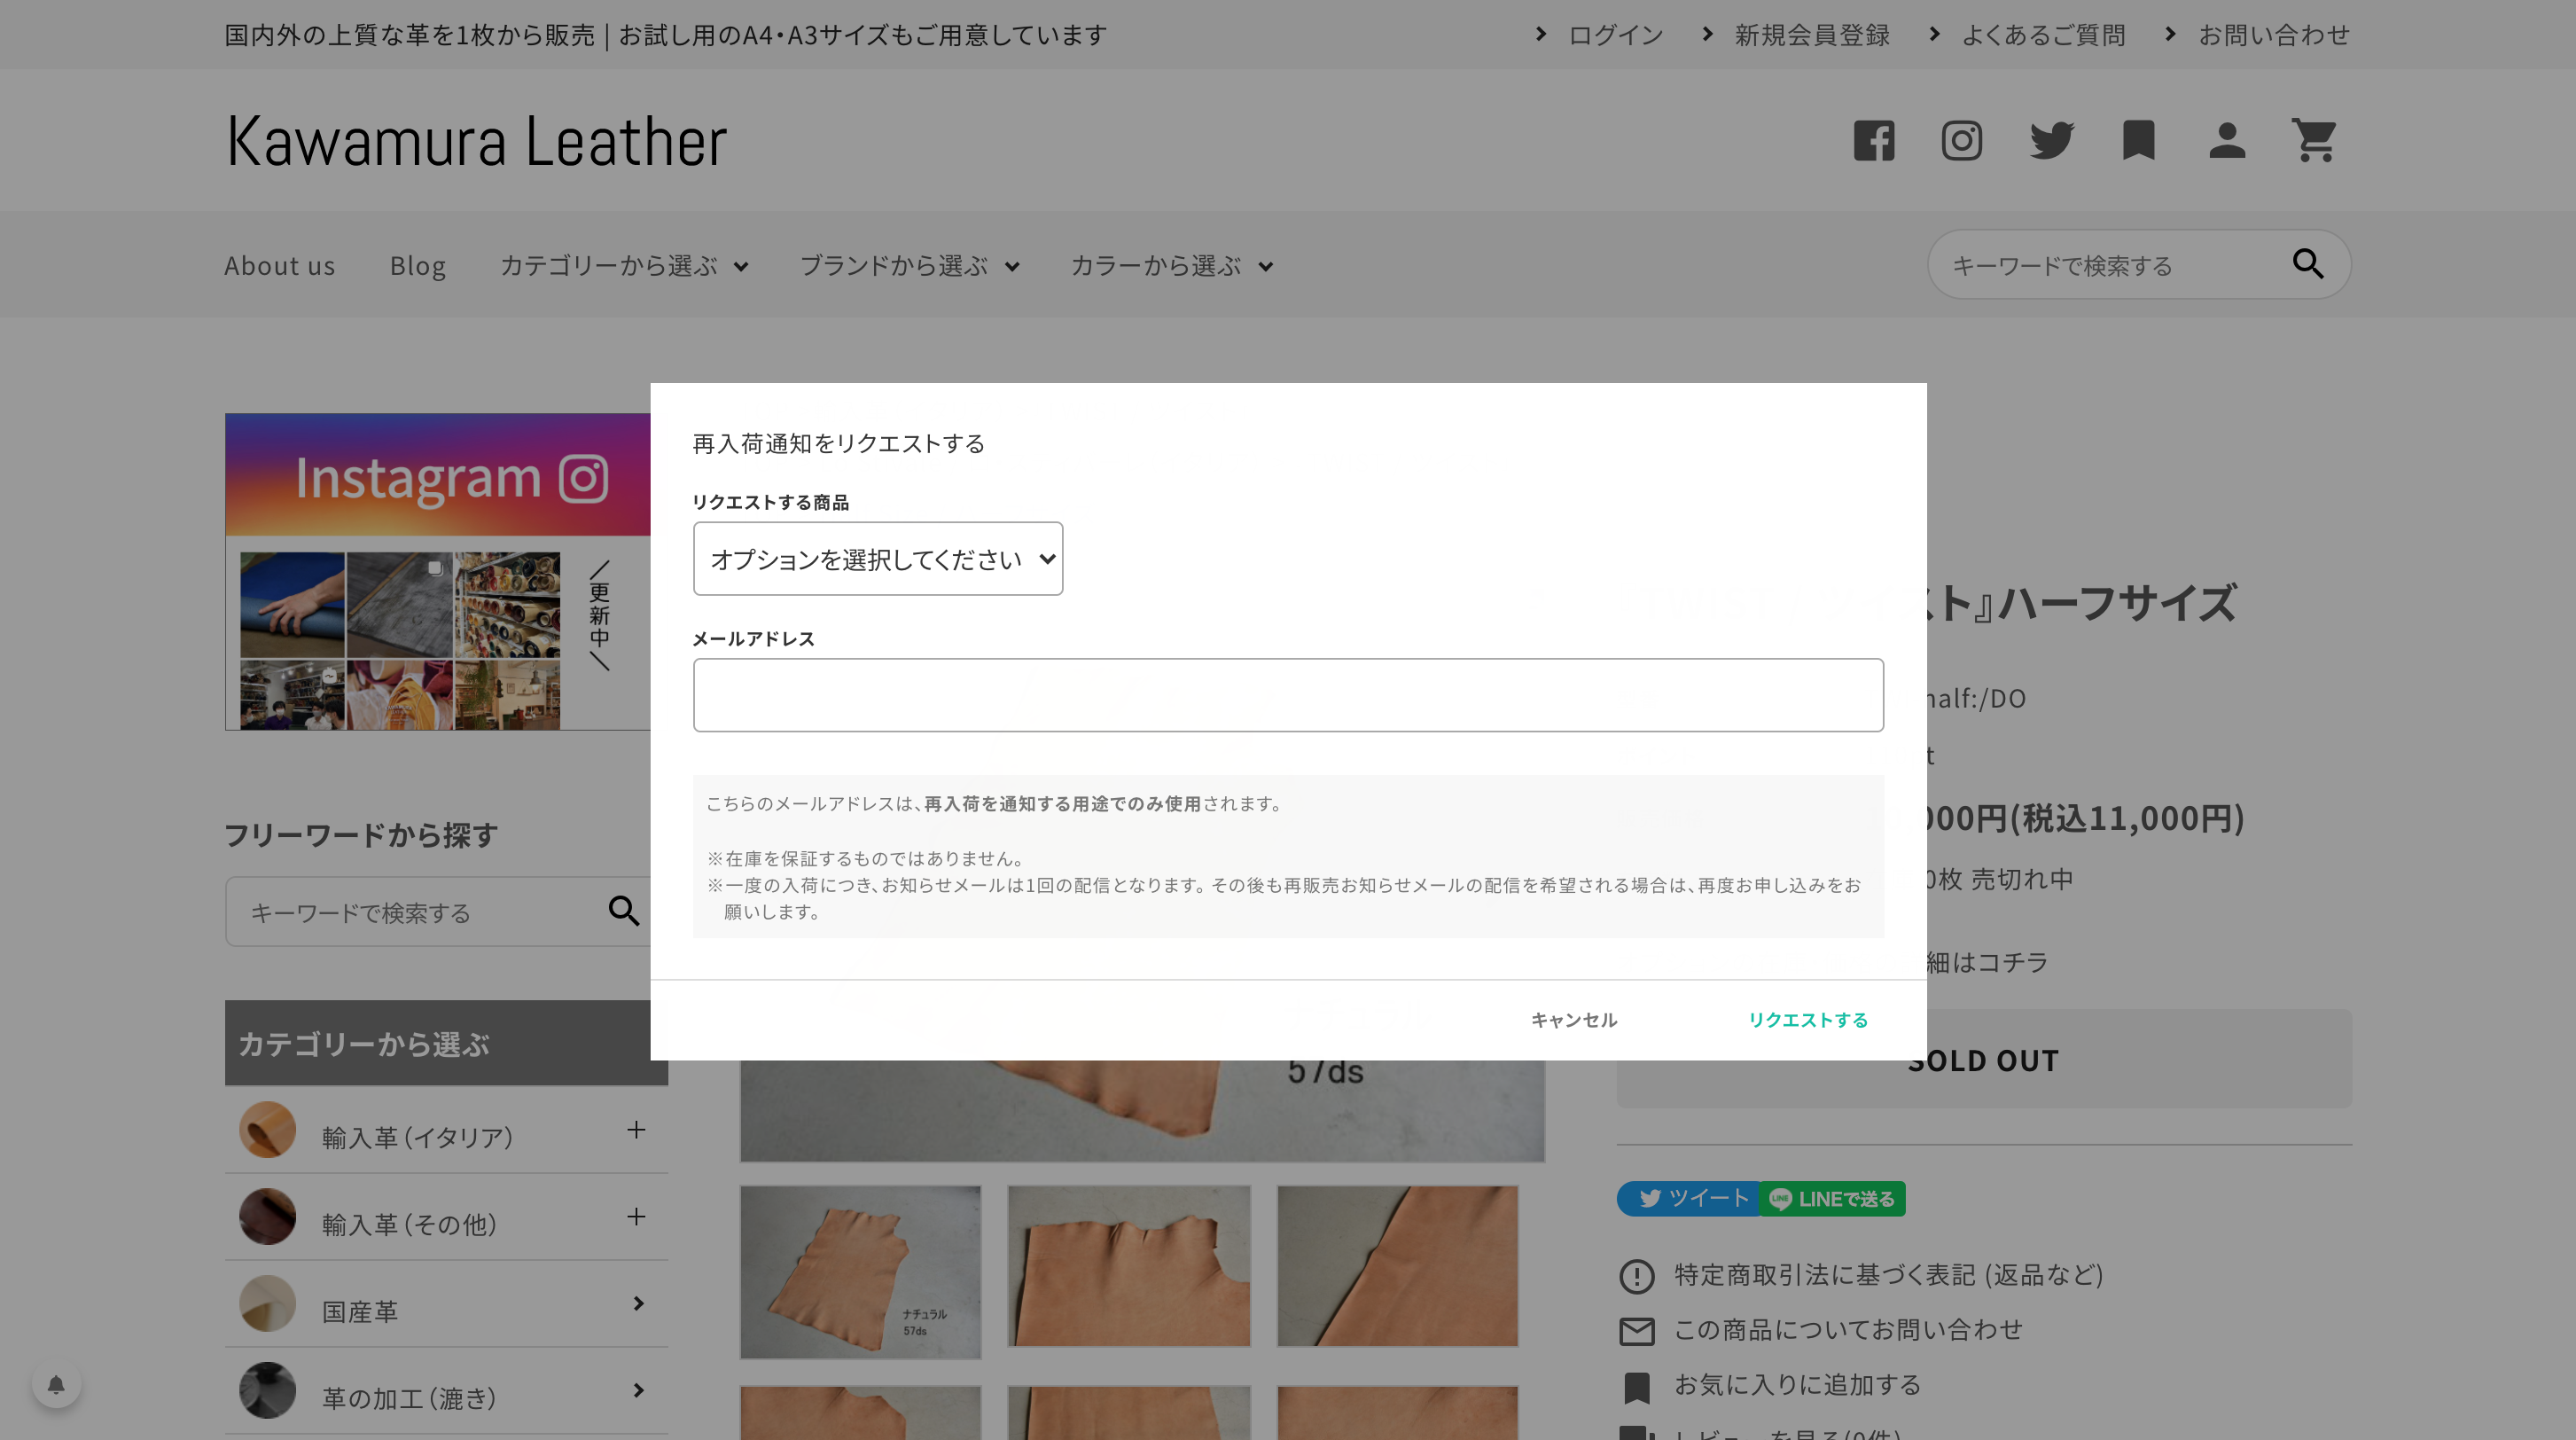2576x1440 pixels.
Task: Open the account person icon
Action: pyautogui.click(x=2226, y=140)
